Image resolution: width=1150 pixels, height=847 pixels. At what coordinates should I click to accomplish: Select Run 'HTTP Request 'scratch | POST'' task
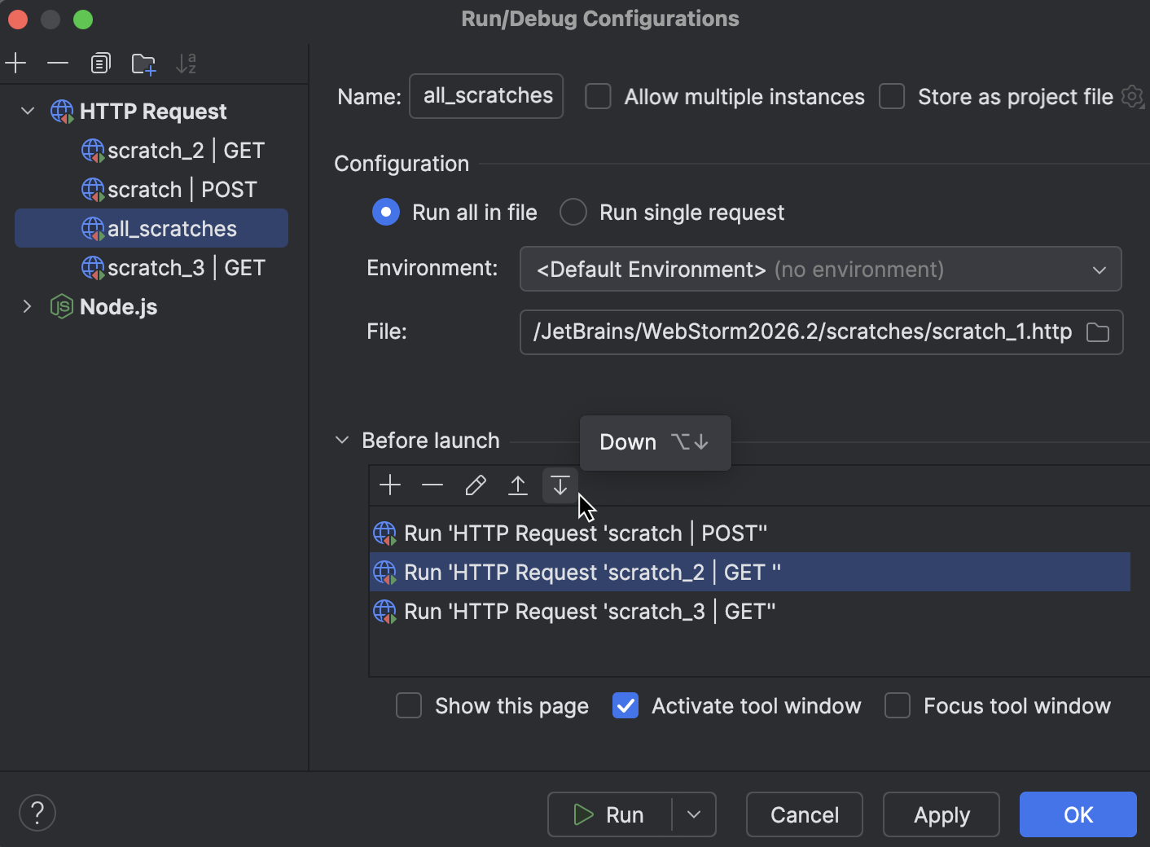pyautogui.click(x=750, y=533)
